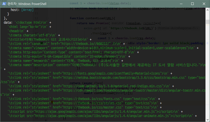This screenshot has width=210, height=122.
Task: Click the http-equiv="X-UA-Compatible" meta line
Action: click(69, 57)
